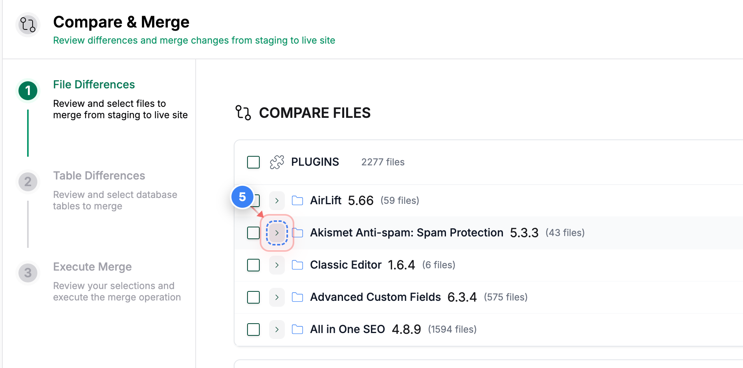Expand the highlighted Akismet Anti-spam row
Screen dimensions: 743x368
pyautogui.click(x=277, y=233)
